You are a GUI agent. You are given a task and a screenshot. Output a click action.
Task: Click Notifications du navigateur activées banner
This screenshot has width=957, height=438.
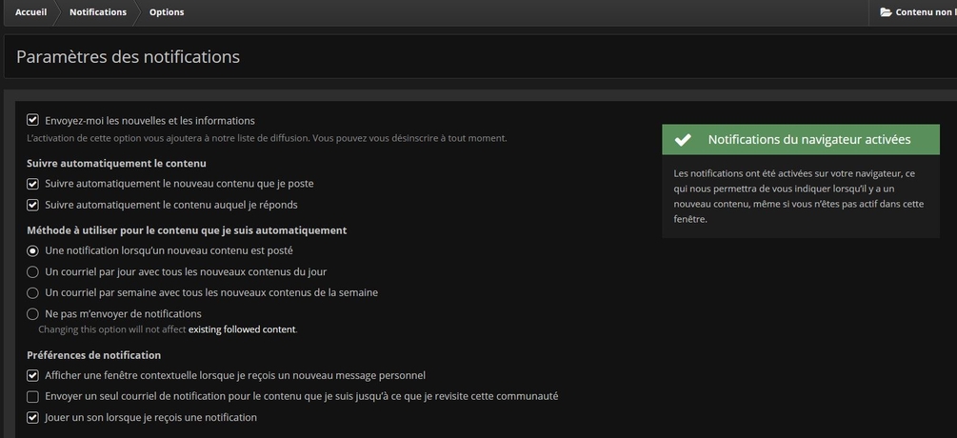point(801,140)
